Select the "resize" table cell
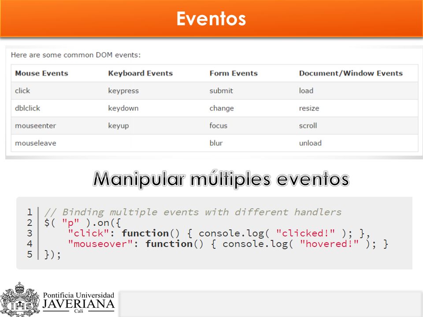423x317 pixels. click(x=309, y=108)
